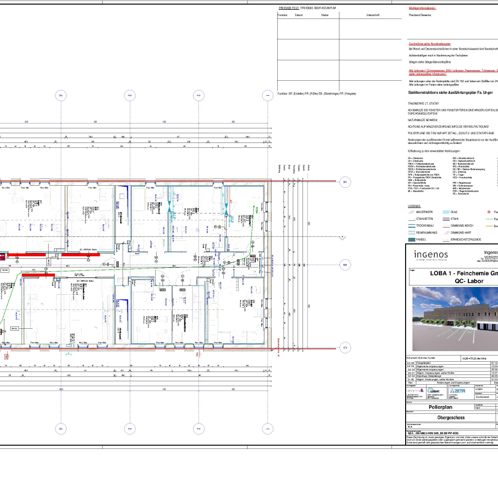This screenshot has width=498, height=498.
Task: Click the GLAS legend color swatch
Action: click(x=446, y=212)
